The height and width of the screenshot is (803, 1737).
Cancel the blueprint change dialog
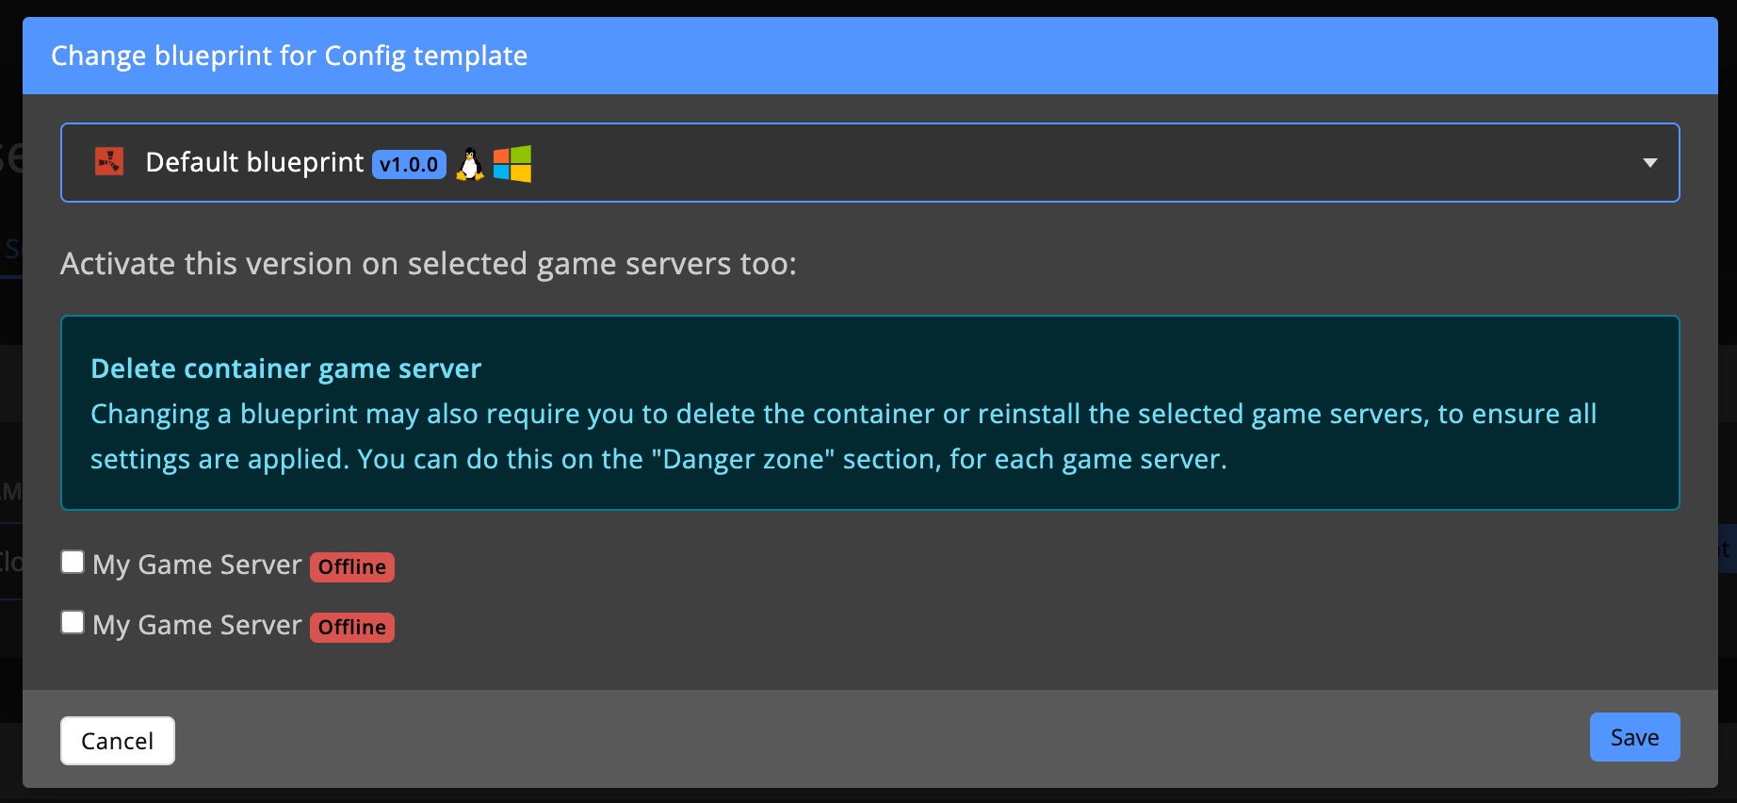click(118, 741)
